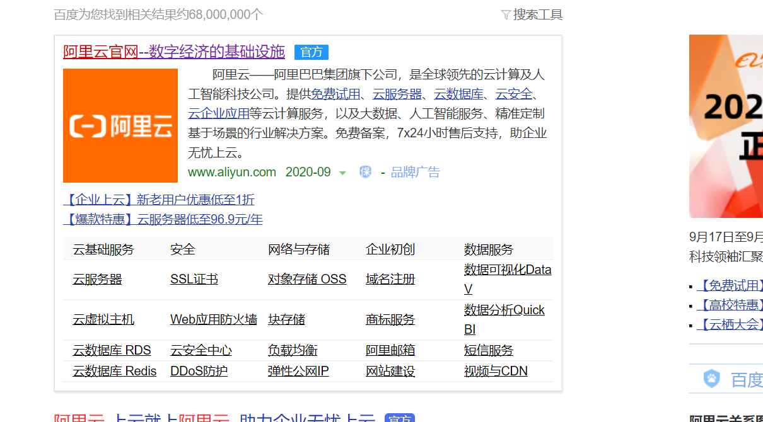
Task: Click the 搜索工具 text button
Action: [538, 14]
